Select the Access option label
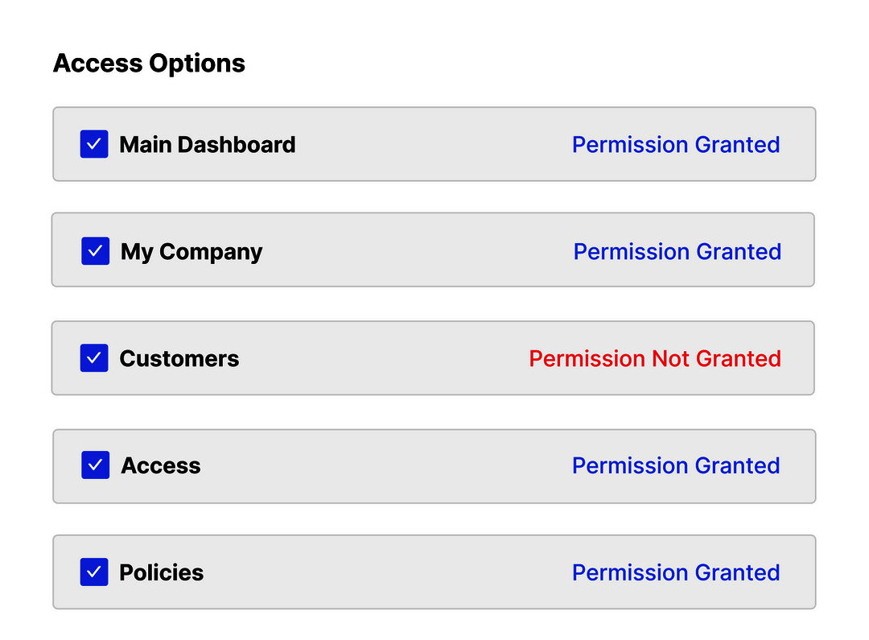This screenshot has height=640, width=869. (161, 466)
